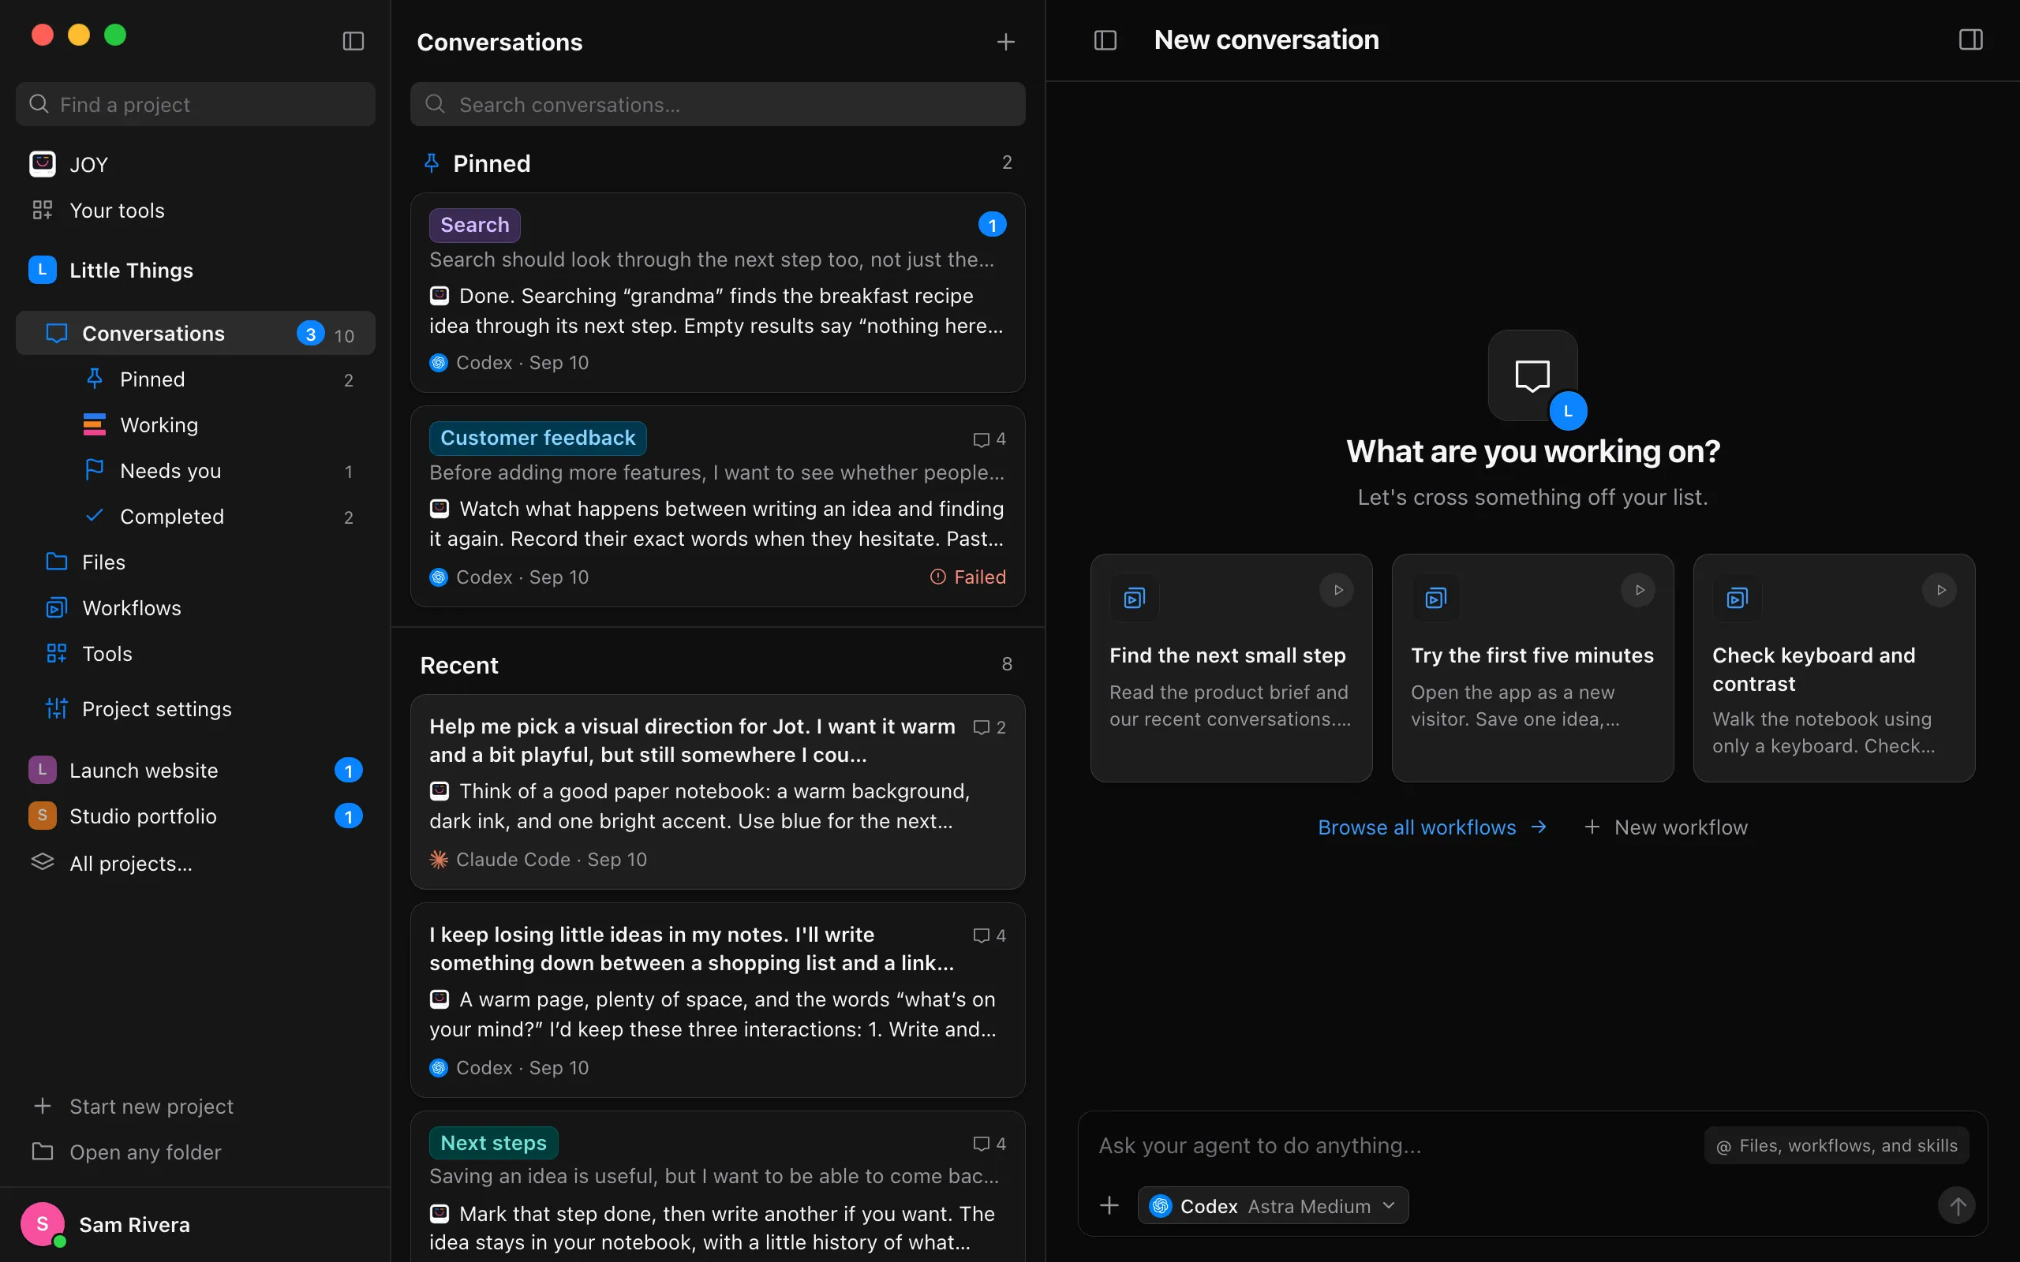Viewport: 2020px width, 1262px height.
Task: Click the Search conversations field
Action: 717,104
